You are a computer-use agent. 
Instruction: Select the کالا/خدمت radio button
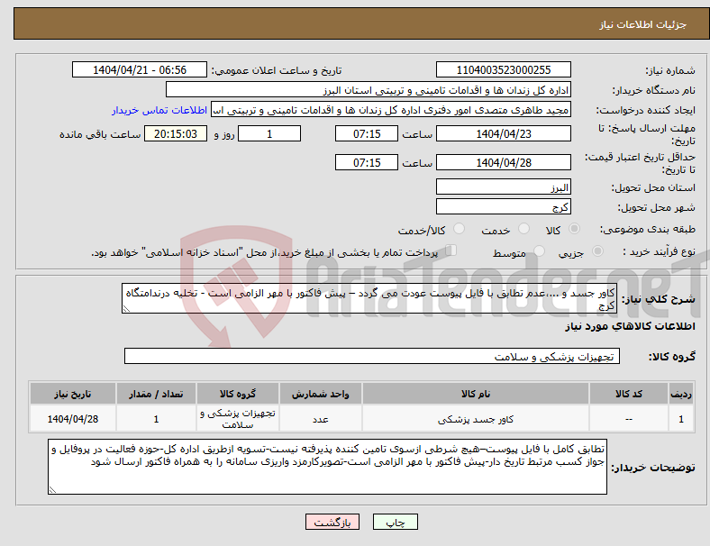pyautogui.click(x=460, y=229)
